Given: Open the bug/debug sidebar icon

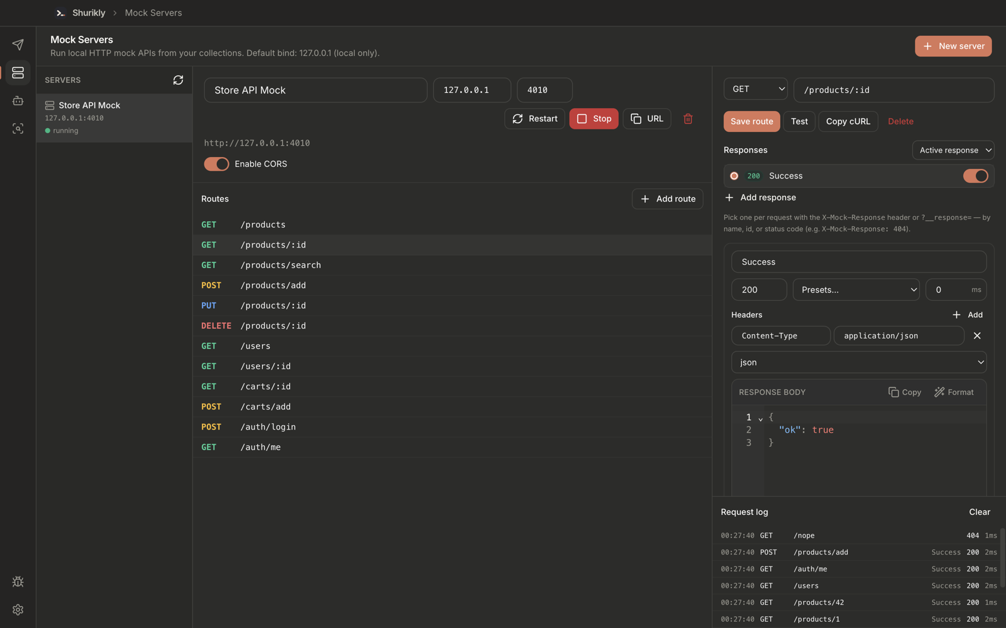Looking at the screenshot, I should 18,582.
